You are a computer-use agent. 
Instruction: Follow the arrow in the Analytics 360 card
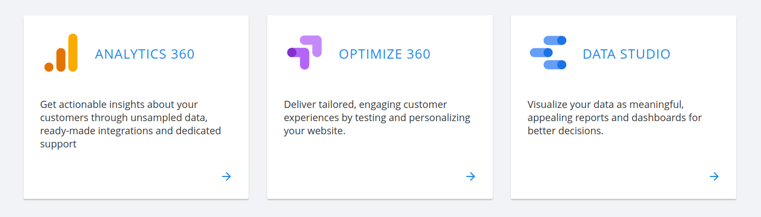click(x=227, y=176)
